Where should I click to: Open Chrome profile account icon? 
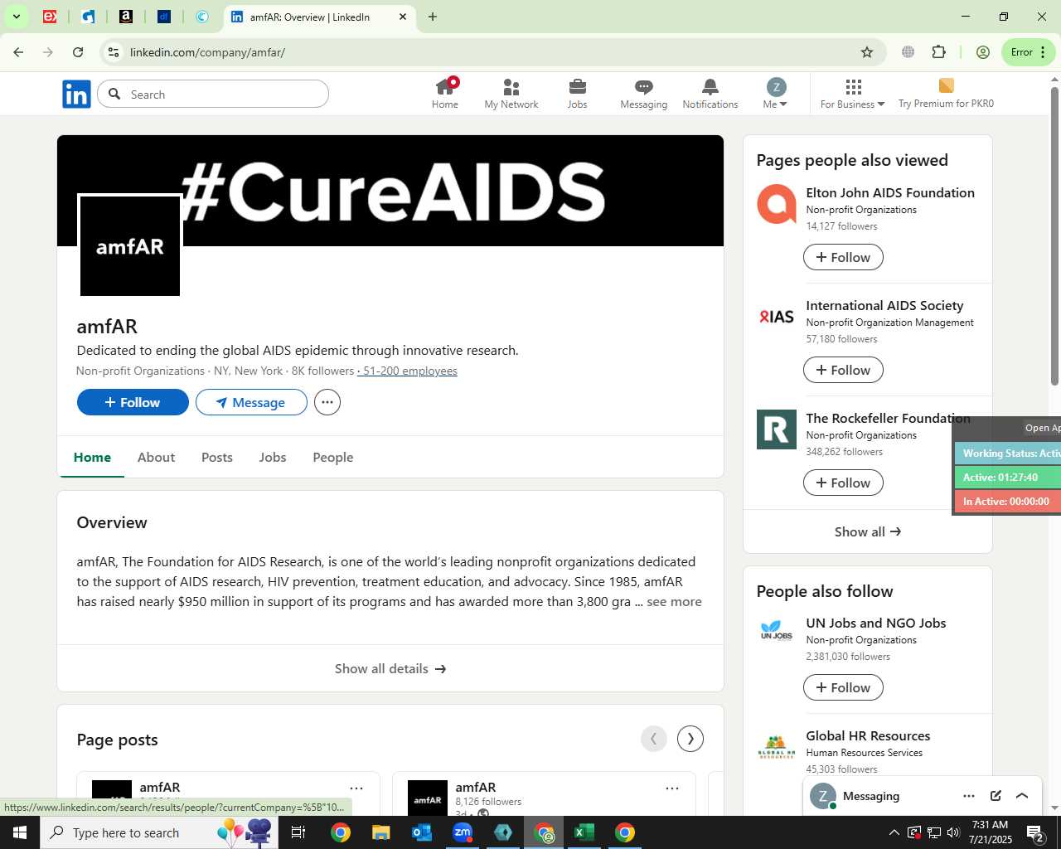tap(983, 52)
